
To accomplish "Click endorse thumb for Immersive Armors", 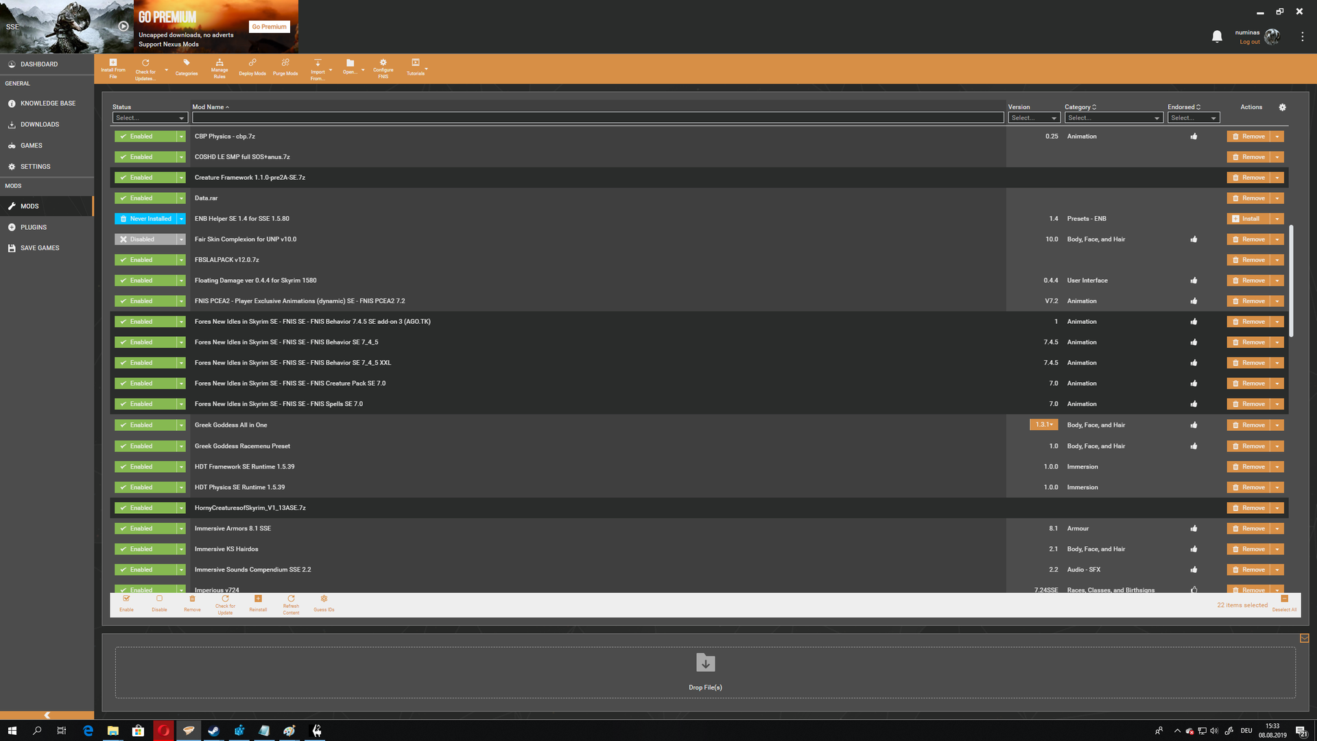I will coord(1194,528).
